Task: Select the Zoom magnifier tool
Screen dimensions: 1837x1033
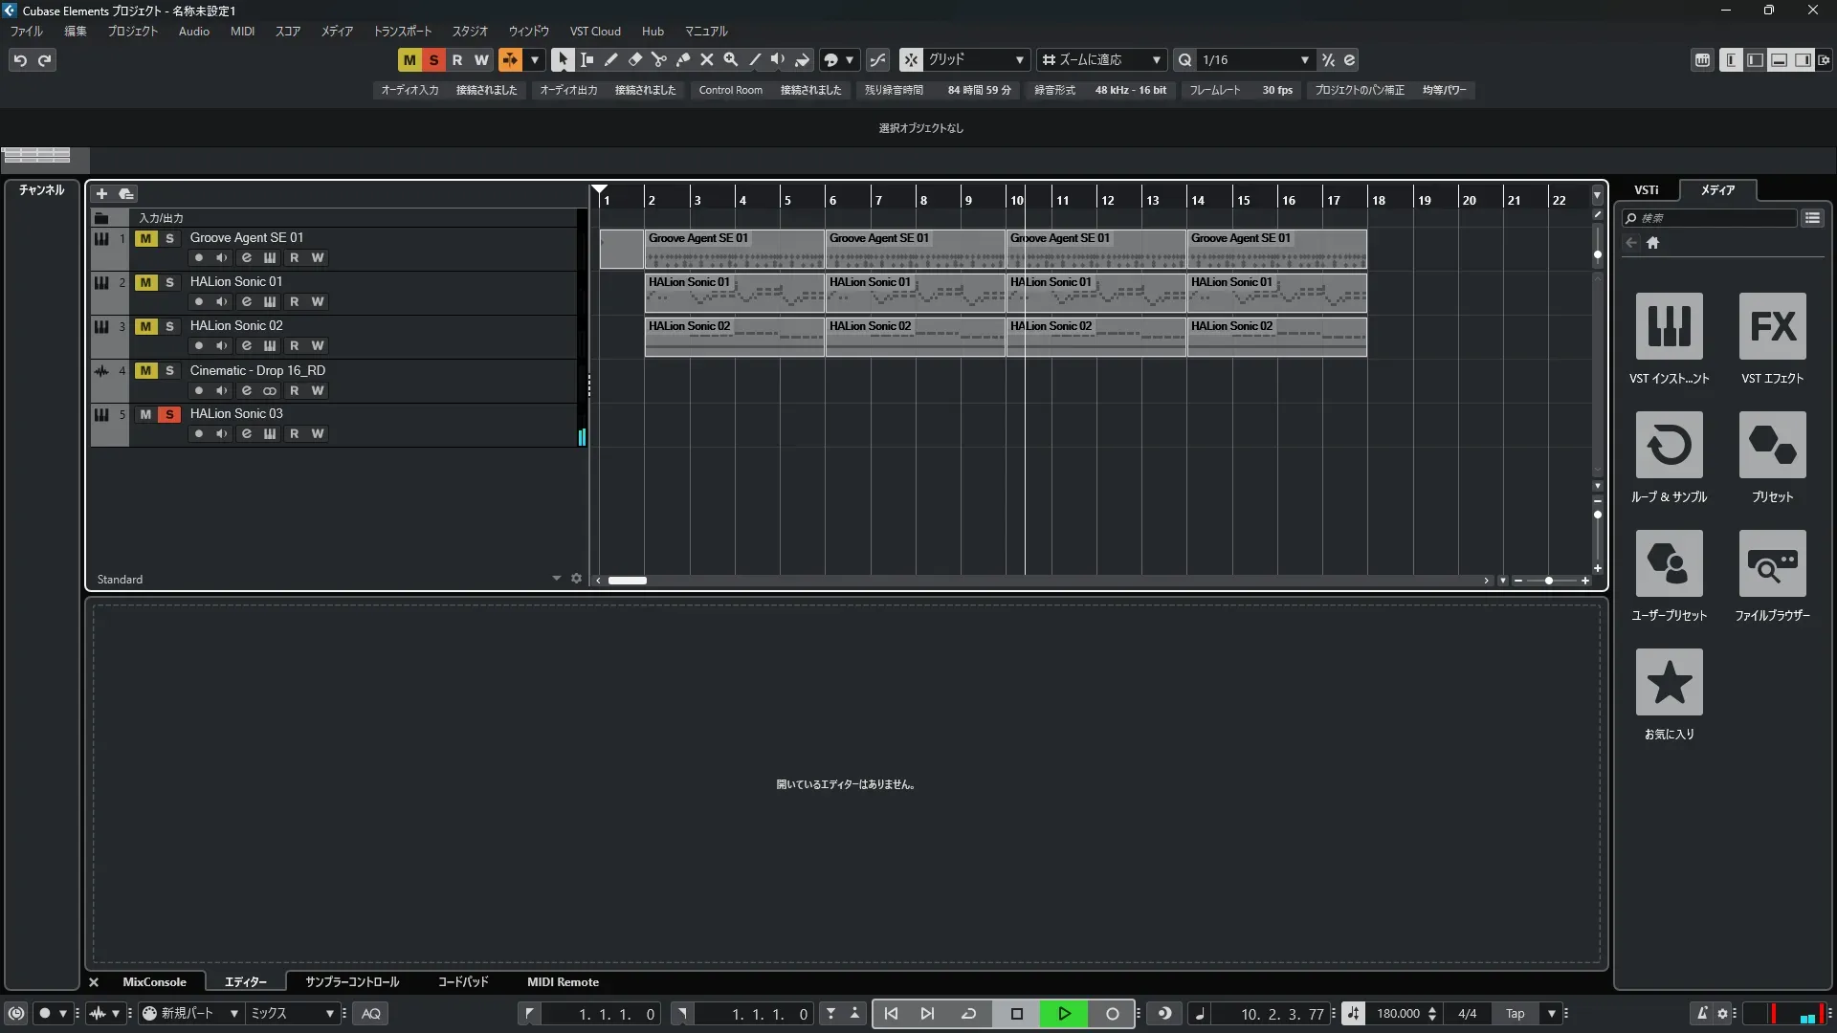Action: (731, 59)
